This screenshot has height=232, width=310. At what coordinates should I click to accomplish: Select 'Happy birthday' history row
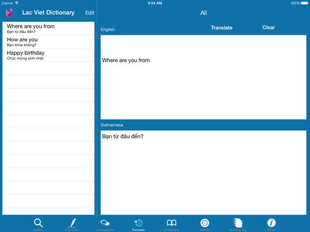[x=48, y=55]
